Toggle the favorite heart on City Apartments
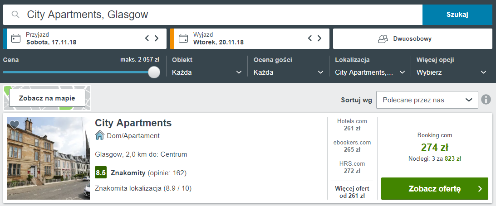The height and width of the screenshot is (206, 496). point(15,125)
